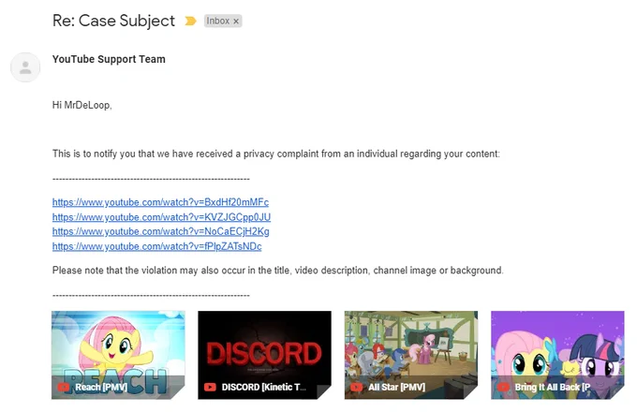This screenshot has width=637, height=412.
Task: Click the sender avatar icon
Action: 25,67
